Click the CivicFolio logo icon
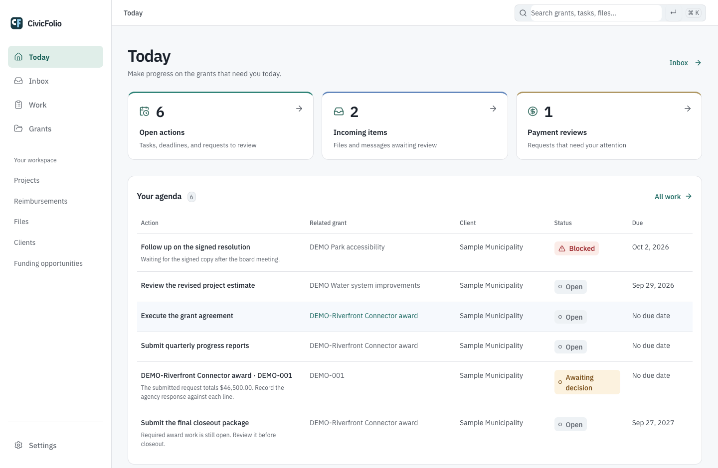Viewport: 718px width, 468px height. 17,23
